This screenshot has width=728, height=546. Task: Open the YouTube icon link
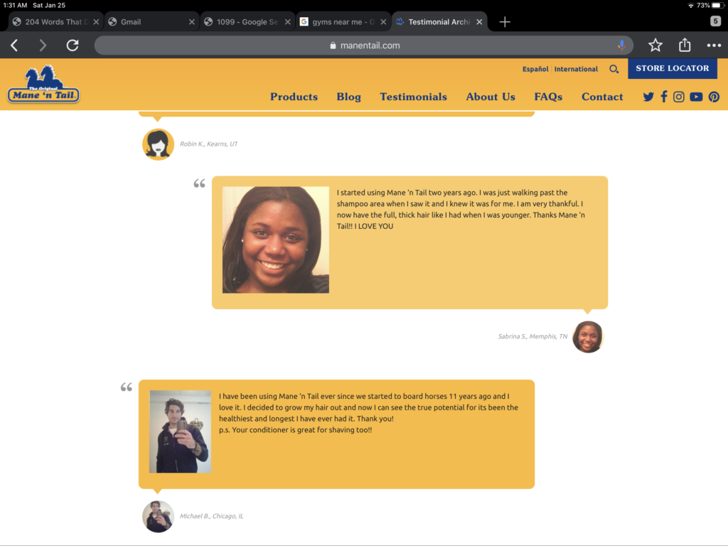point(696,97)
